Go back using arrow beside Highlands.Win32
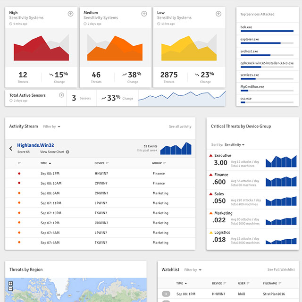This screenshot has width=302, height=302. tap(11, 149)
